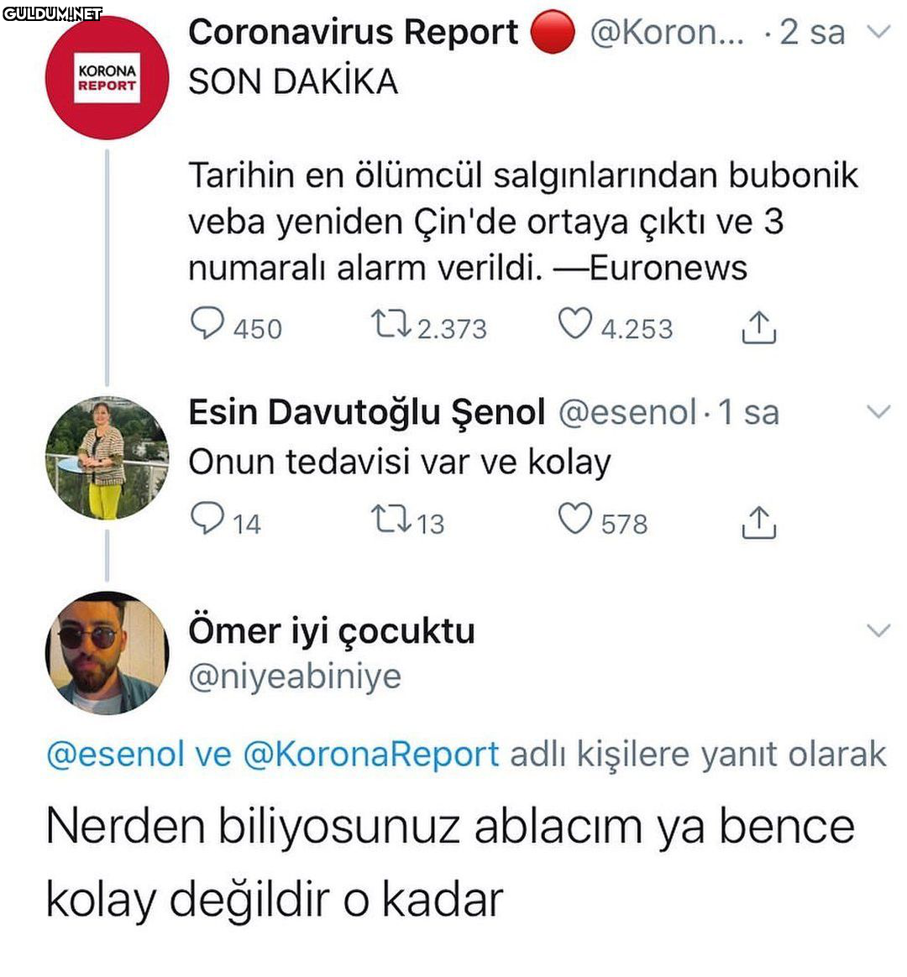Viewport: 907px width, 977px height.
Task: View the Ömer iyi çocuktu profile photo
Action: (107, 653)
